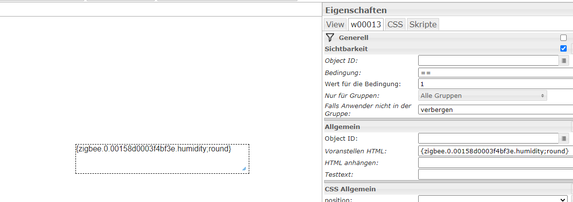Uncheck the Sichtbarkeit section checkbox
Screen dimensions: 573x202
(563, 49)
